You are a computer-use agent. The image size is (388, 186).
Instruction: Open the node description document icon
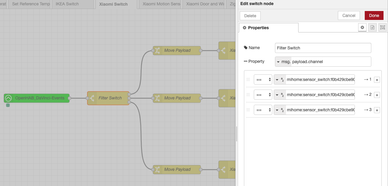372,27
